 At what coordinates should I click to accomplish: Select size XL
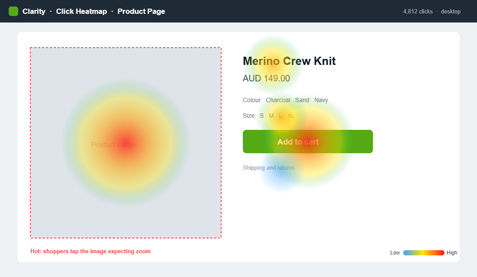coord(291,116)
